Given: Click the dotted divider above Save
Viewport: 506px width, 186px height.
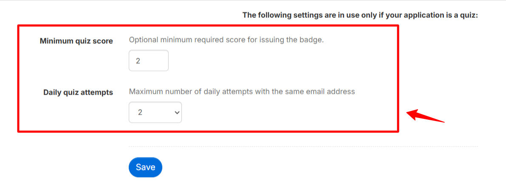Looking at the screenshot, I should point(303,147).
